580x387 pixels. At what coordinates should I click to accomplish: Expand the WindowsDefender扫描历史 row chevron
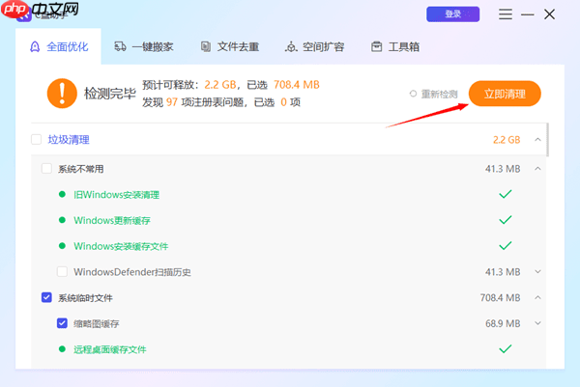click(x=537, y=272)
